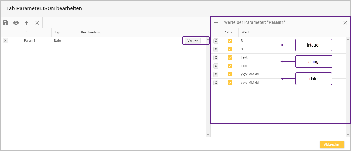Toggle Aktiv checkbox for value 8
The height and width of the screenshot is (151, 351).
230,49
